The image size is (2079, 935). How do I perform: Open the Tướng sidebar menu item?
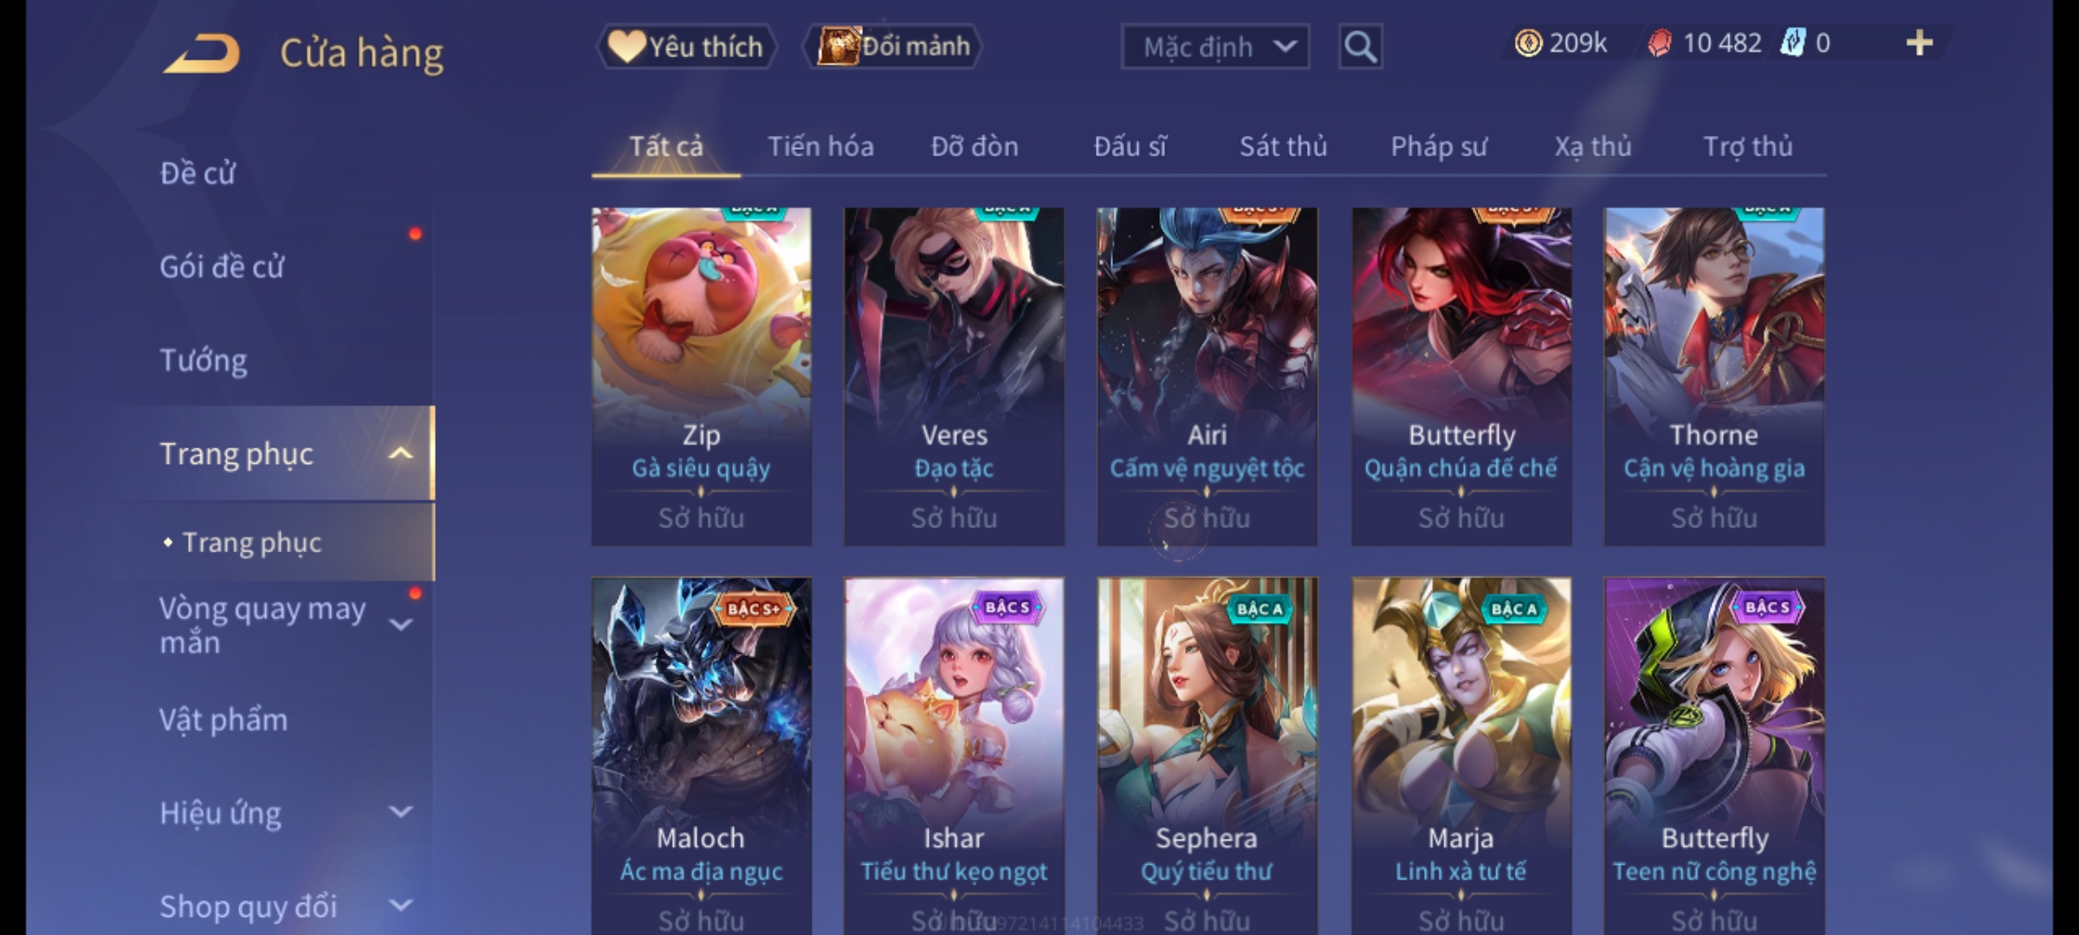pos(203,360)
